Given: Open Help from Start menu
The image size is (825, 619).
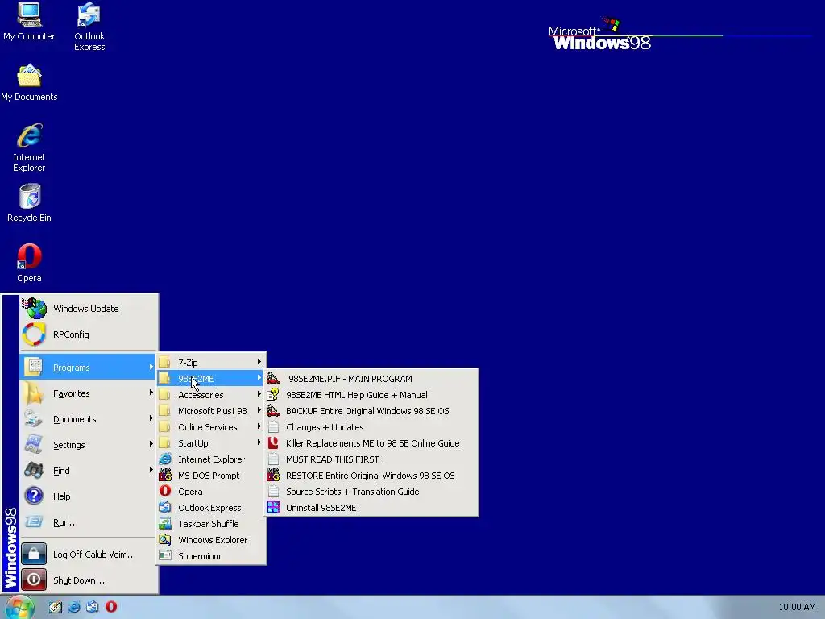Looking at the screenshot, I should coord(89,496).
